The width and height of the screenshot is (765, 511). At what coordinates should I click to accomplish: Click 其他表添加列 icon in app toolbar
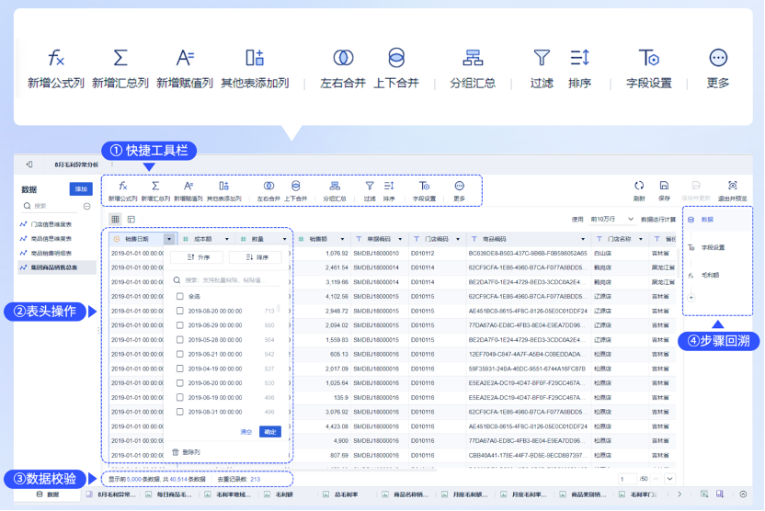coord(224,186)
